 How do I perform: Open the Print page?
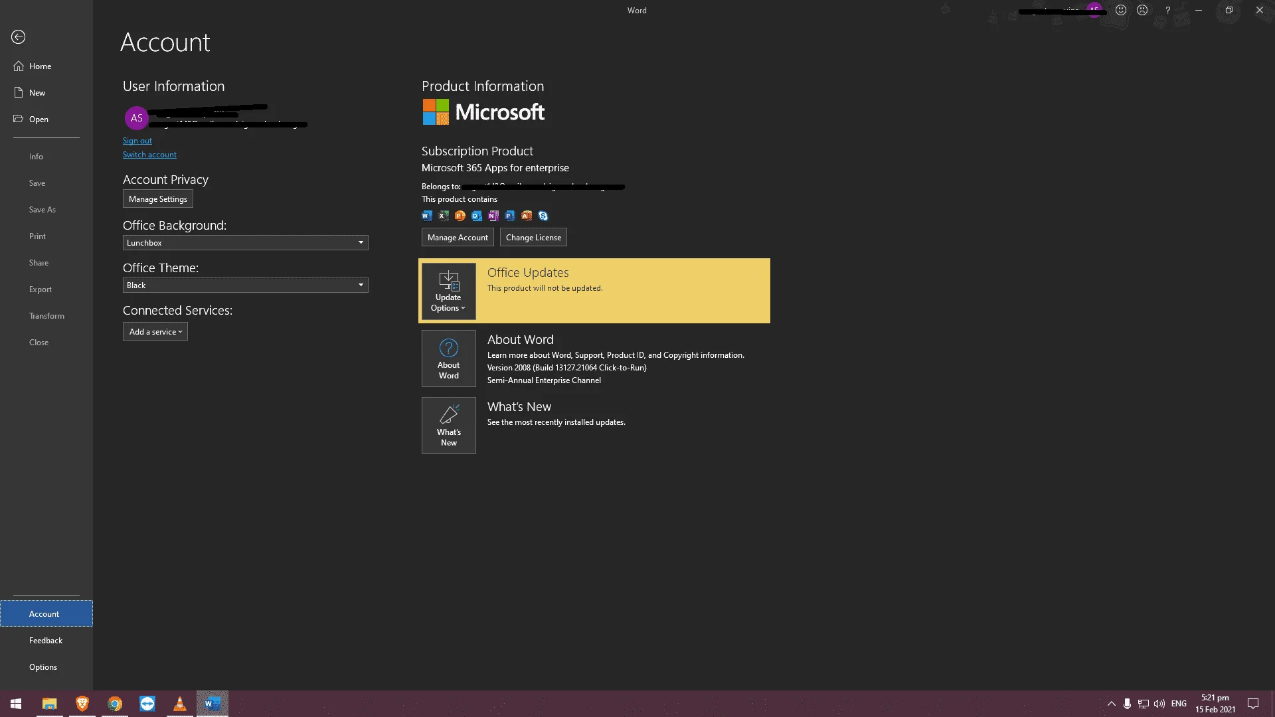click(x=46, y=236)
